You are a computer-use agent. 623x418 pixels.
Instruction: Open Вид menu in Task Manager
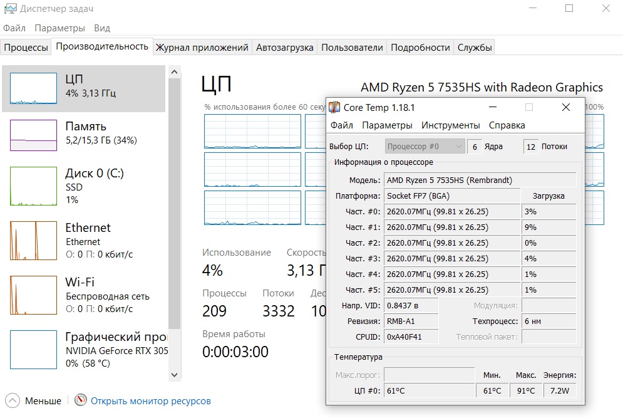102,28
